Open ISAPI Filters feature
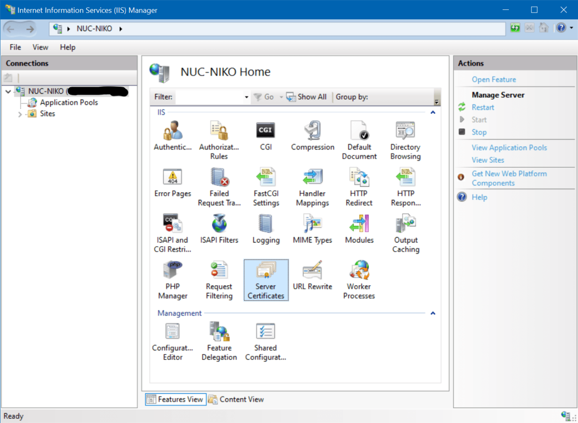Screen dimensions: 578x423 point(219,229)
